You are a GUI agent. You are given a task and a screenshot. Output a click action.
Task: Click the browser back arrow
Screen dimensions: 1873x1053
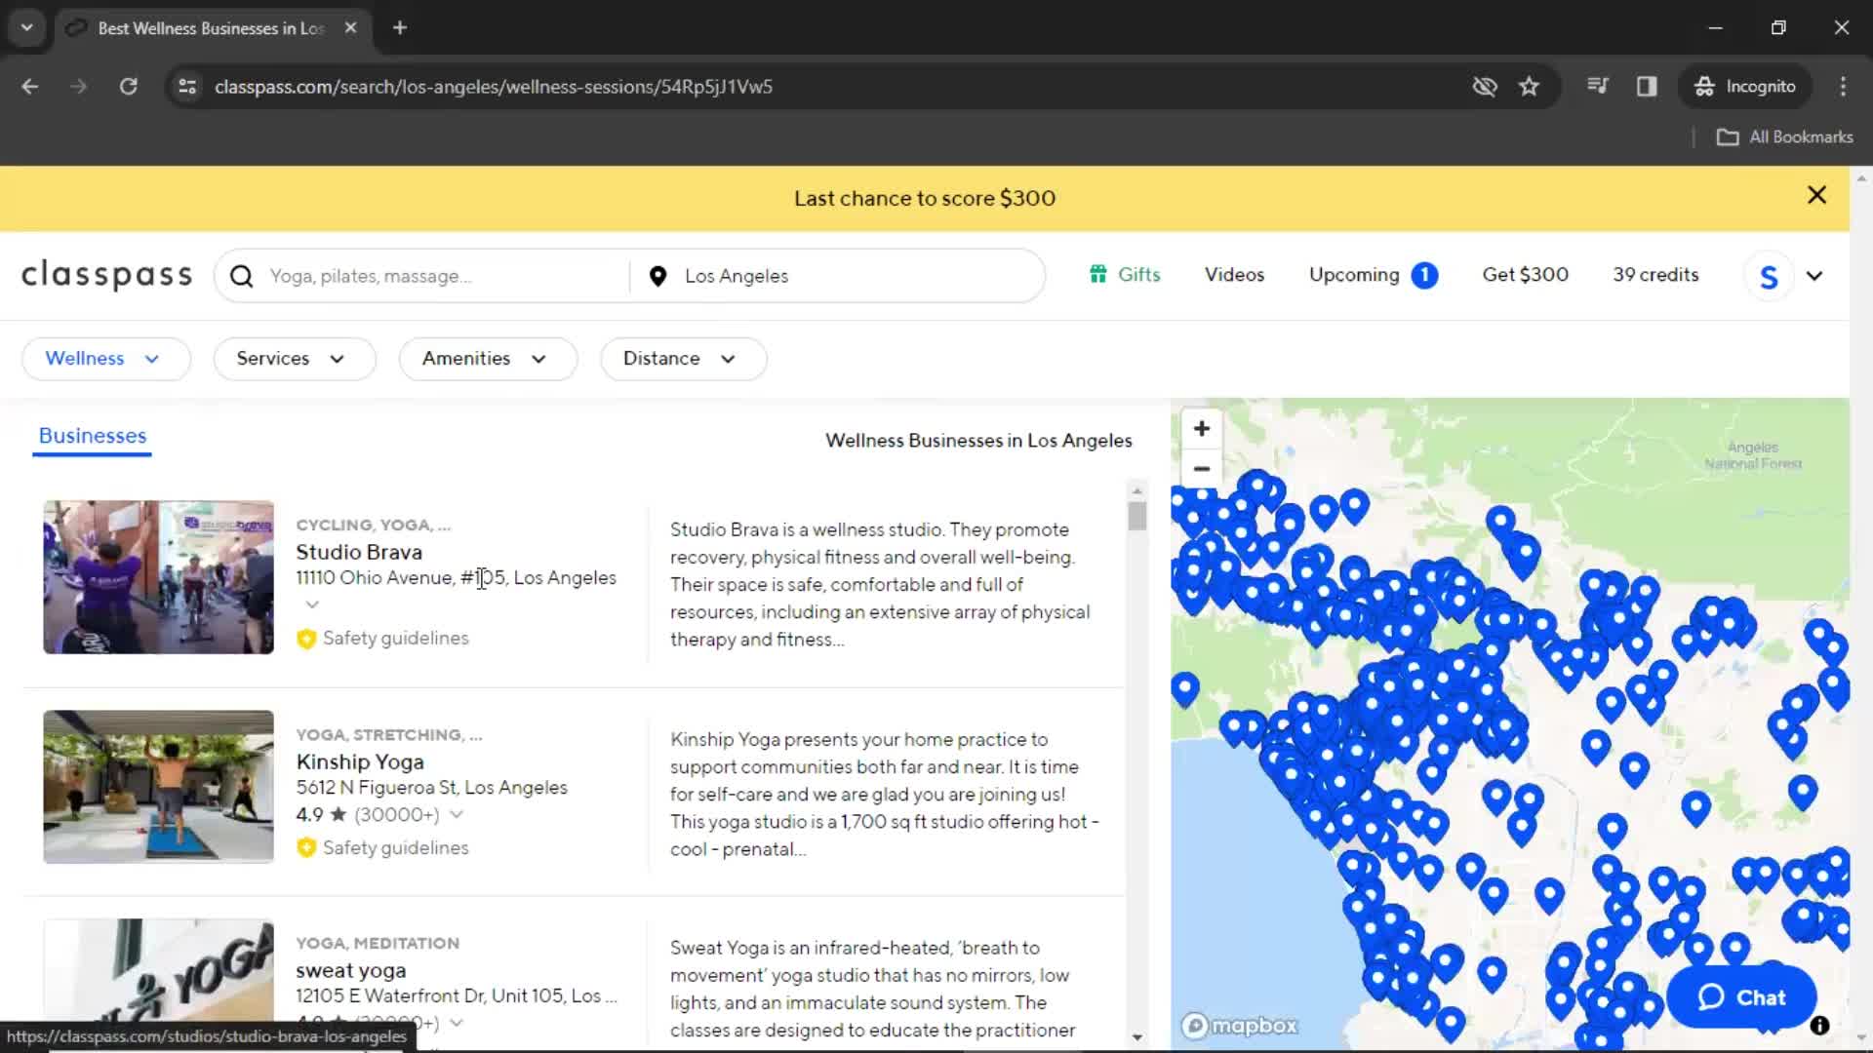coord(29,87)
